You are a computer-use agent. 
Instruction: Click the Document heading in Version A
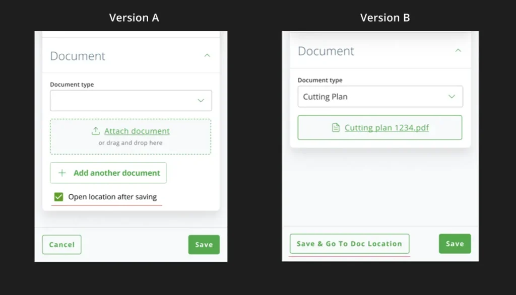tap(78, 56)
